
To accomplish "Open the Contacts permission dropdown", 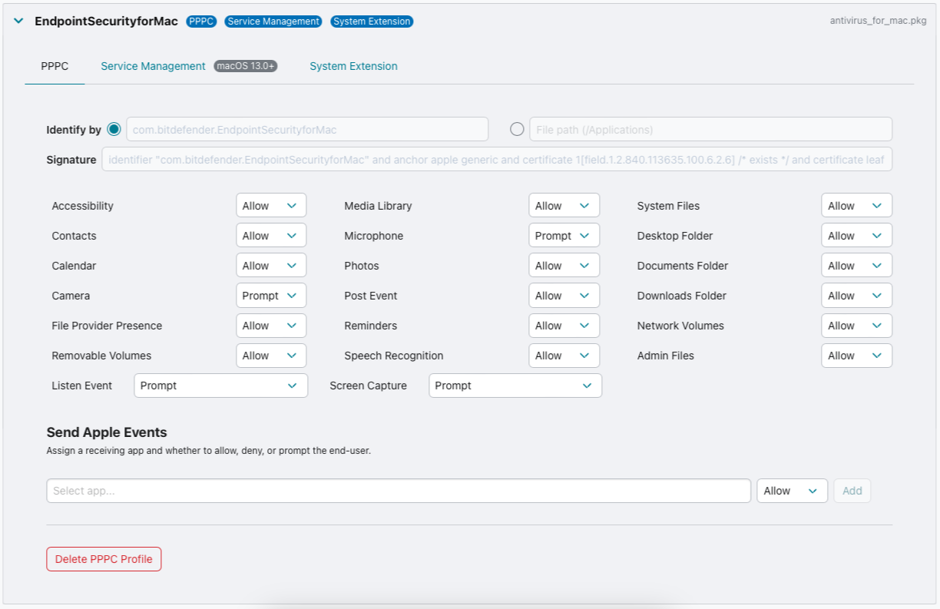I will tap(271, 236).
